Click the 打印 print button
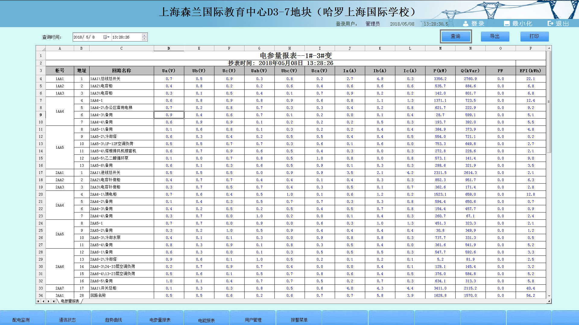 click(x=534, y=36)
